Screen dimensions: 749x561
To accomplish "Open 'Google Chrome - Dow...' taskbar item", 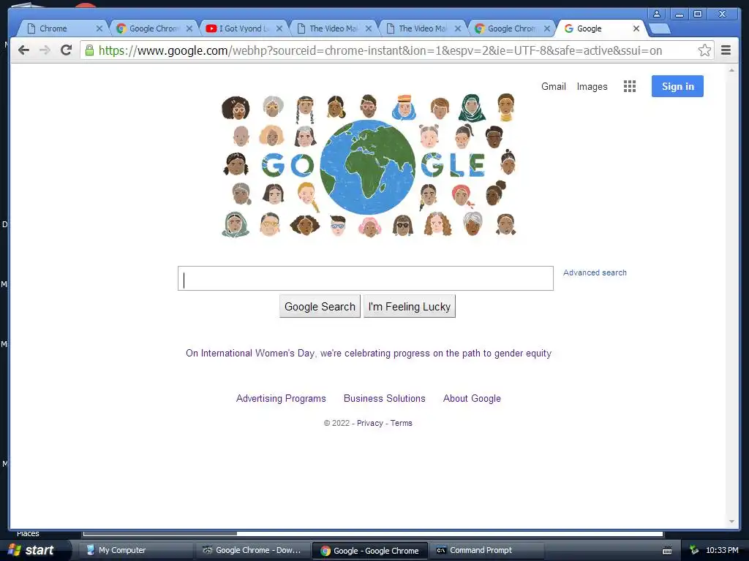I will pos(252,550).
